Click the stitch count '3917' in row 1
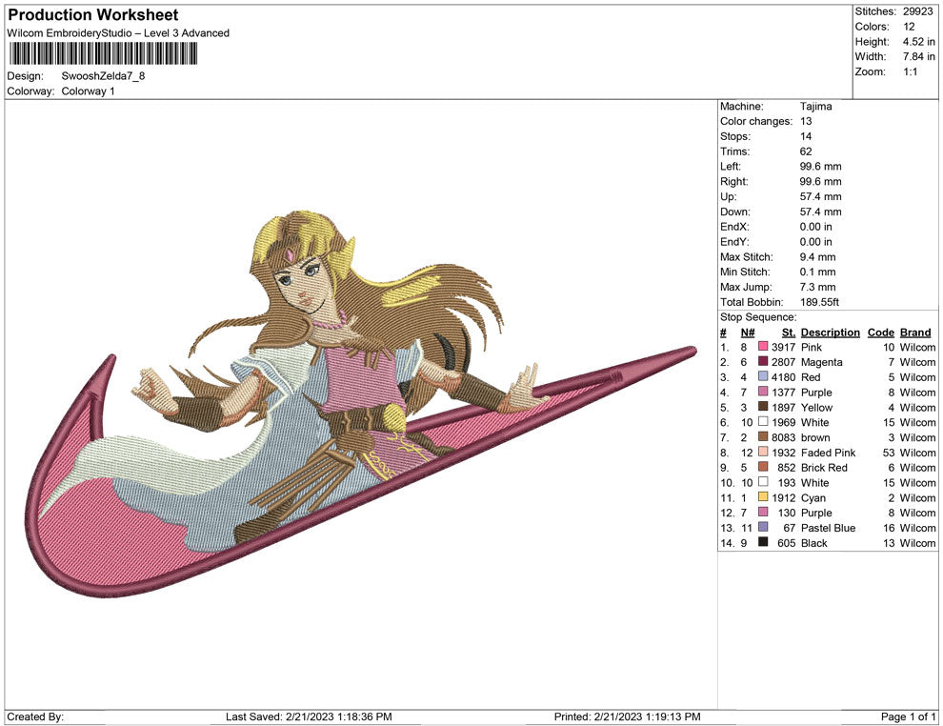The width and height of the screenshot is (943, 726). (x=784, y=347)
